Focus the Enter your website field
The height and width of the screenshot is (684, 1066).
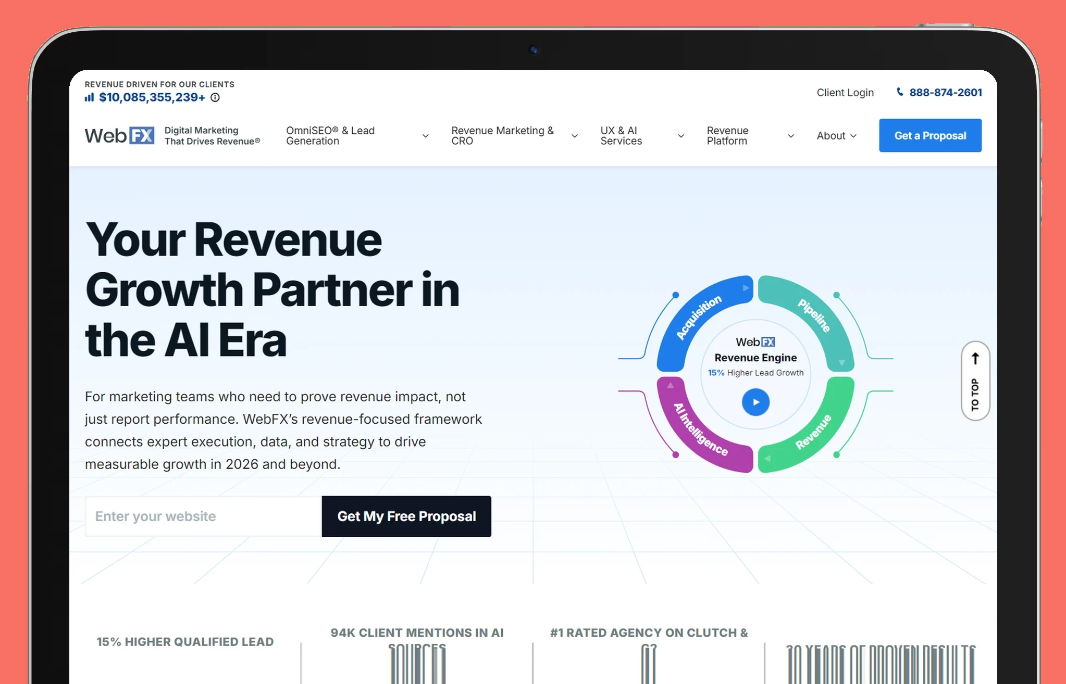point(203,516)
